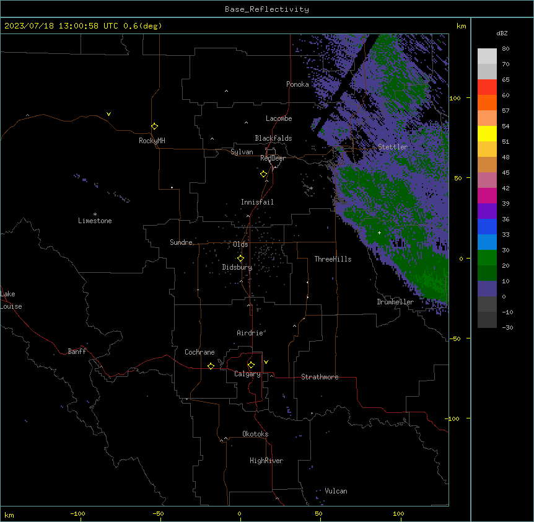
Task: Click the yellow V marker northwest of RockyMH
Action: [108, 114]
